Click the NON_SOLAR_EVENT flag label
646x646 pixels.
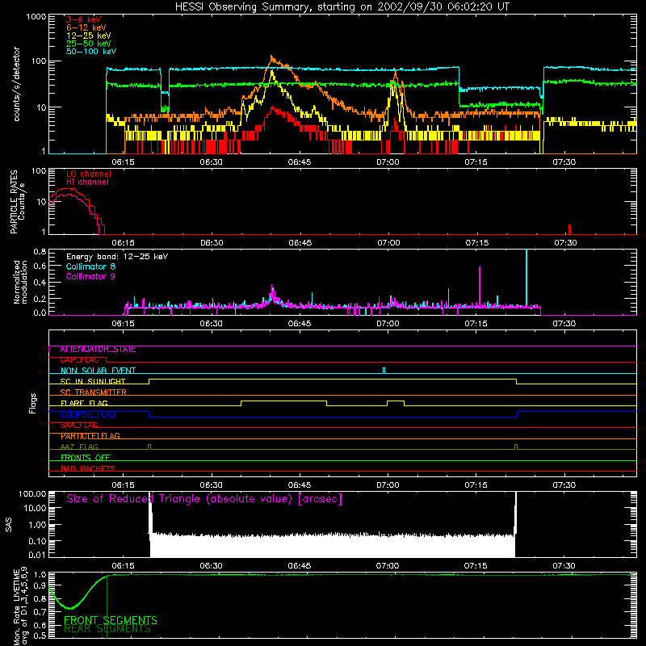[98, 371]
